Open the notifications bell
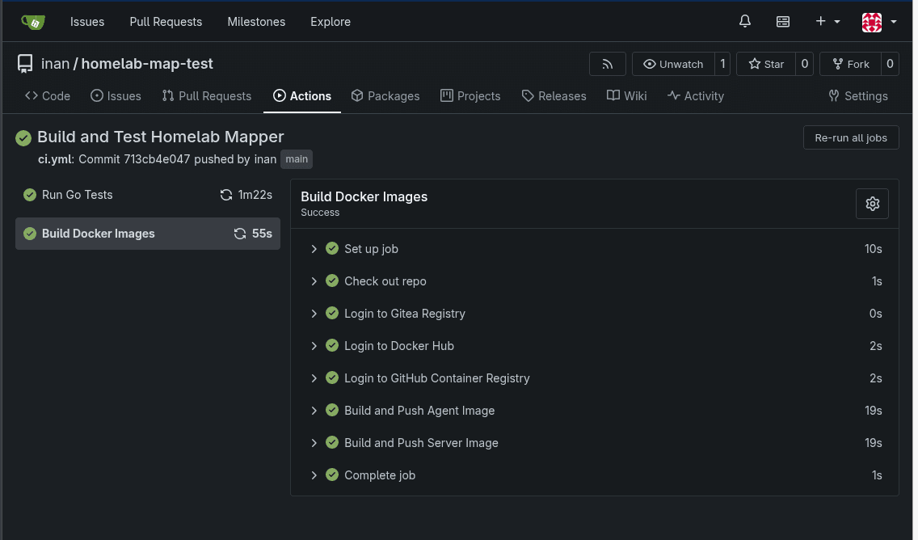This screenshot has width=918, height=540. tap(745, 22)
